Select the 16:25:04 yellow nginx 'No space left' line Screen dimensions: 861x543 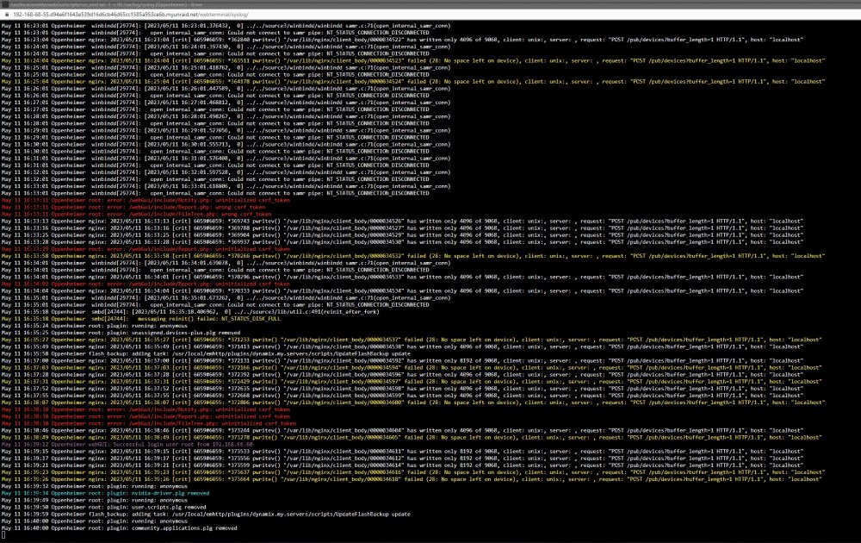[x=413, y=81]
